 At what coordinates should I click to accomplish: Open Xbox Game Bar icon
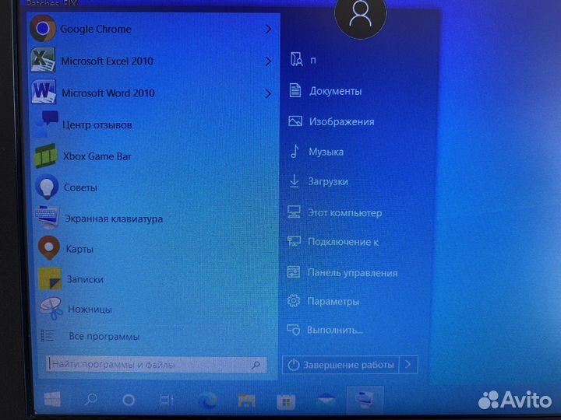click(x=46, y=156)
